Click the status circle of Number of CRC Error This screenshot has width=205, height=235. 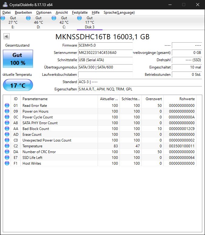[x=7, y=152]
